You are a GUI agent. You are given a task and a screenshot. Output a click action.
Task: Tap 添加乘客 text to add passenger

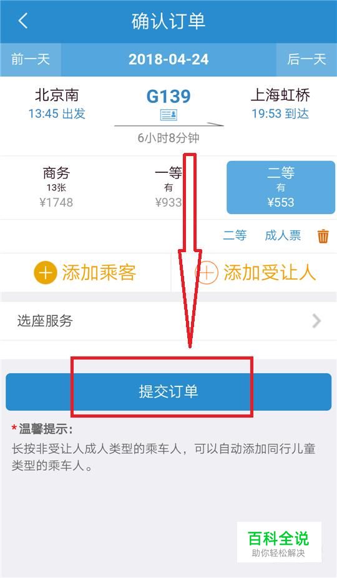point(99,273)
